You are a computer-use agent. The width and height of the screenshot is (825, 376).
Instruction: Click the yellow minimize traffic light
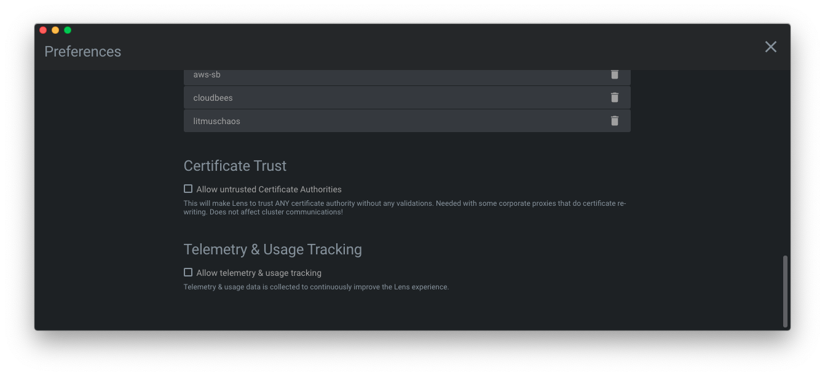tap(55, 29)
